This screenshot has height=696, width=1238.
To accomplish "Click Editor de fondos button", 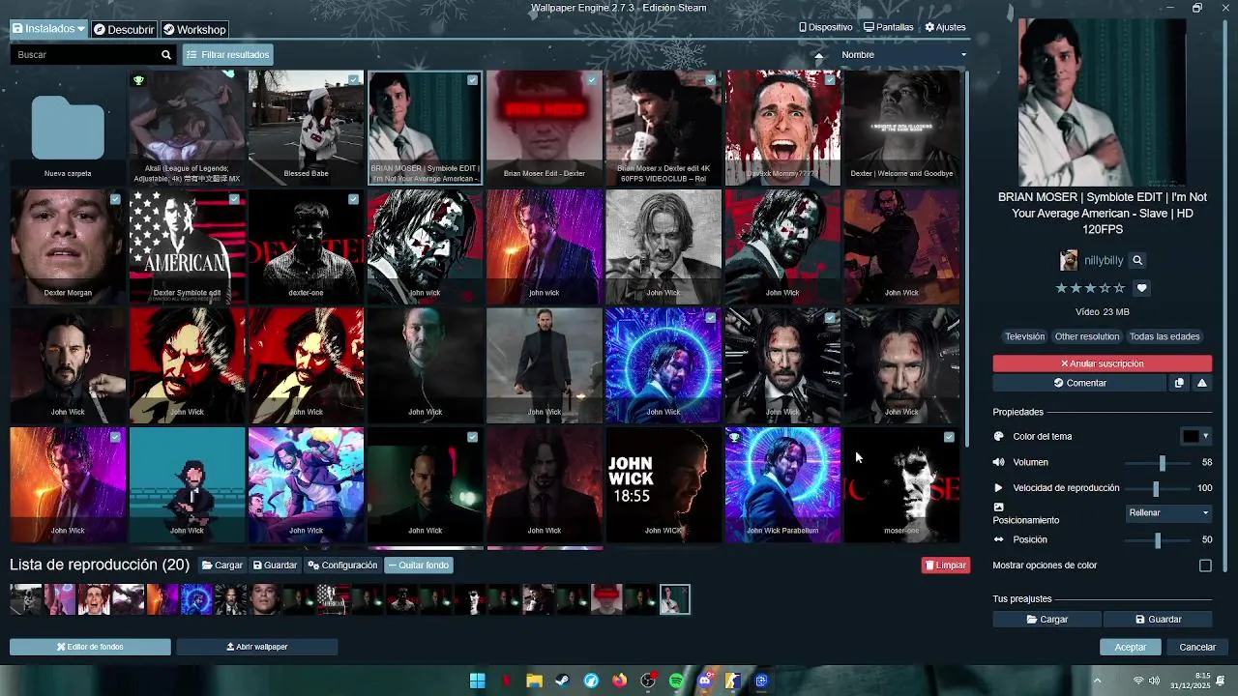I will [x=90, y=647].
